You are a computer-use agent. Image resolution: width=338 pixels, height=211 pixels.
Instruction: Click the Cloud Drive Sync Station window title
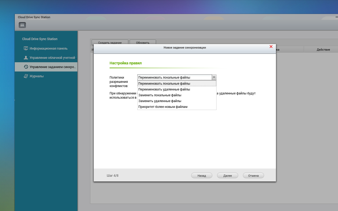point(34,17)
